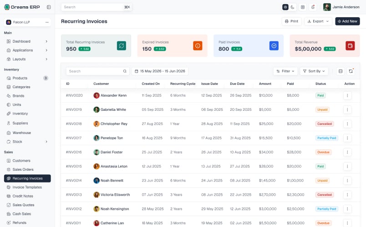This screenshot has width=366, height=227.
Task: Open the Sort By dropdown
Action: coord(314,71)
